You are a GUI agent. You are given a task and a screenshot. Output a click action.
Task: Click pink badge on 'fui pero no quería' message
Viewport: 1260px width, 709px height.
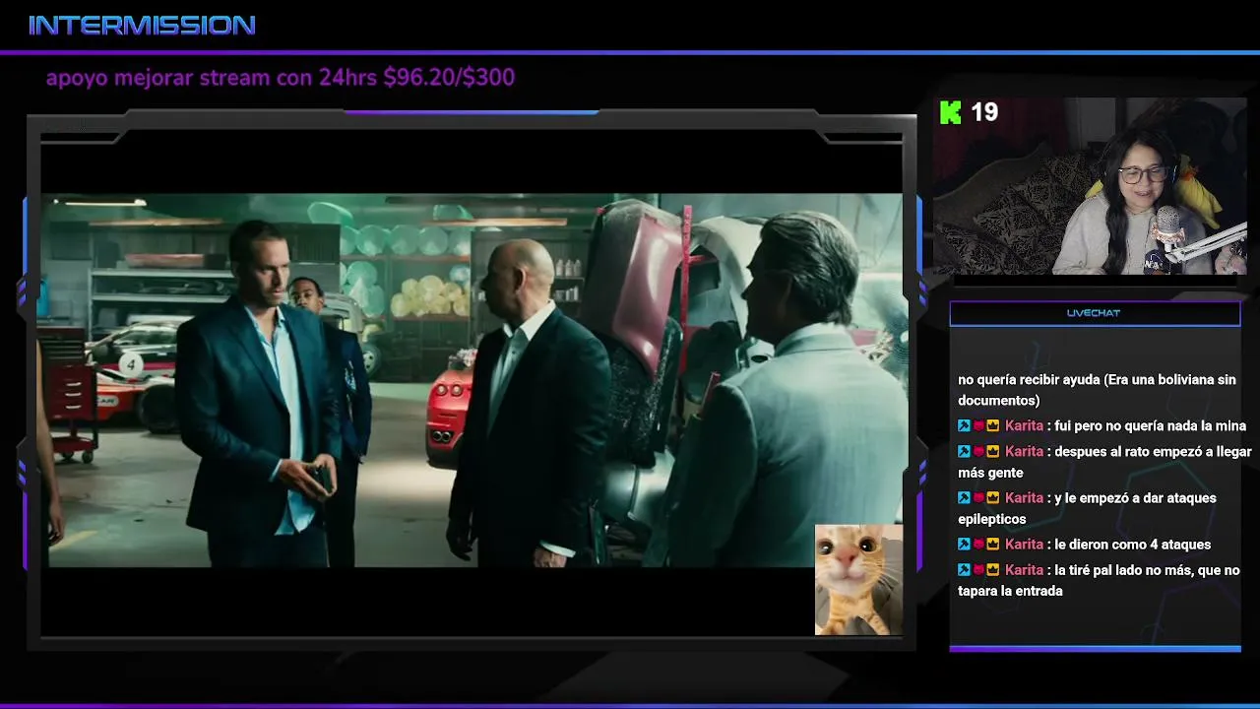978,426
